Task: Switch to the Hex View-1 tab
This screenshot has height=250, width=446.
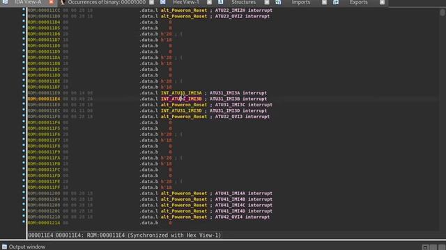Action: (x=186, y=2)
